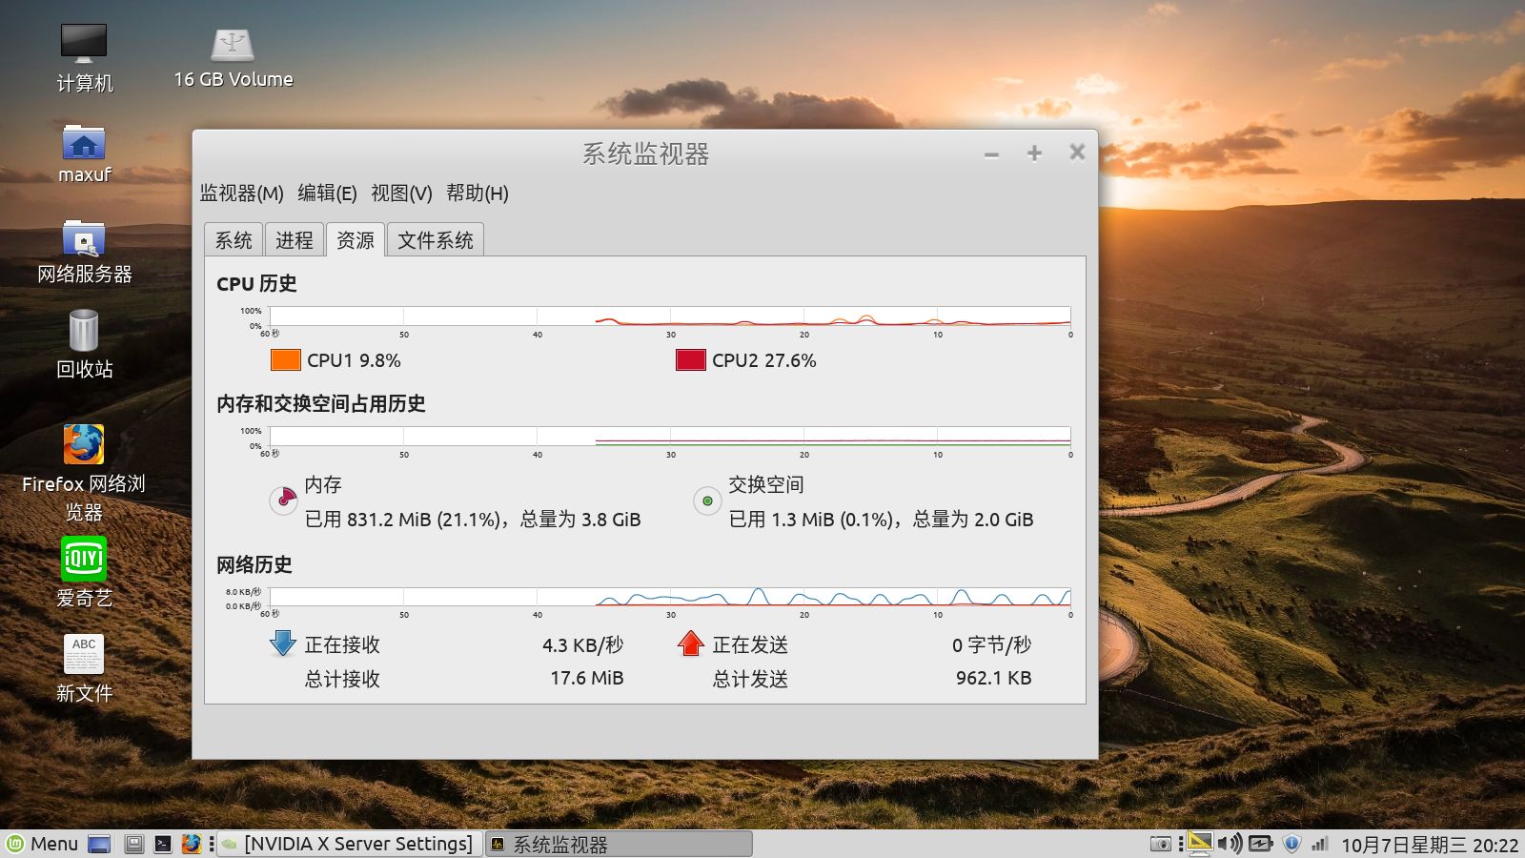Image resolution: width=1525 pixels, height=858 pixels.
Task: Check network via the signal bars tray icon
Action: click(x=1319, y=844)
